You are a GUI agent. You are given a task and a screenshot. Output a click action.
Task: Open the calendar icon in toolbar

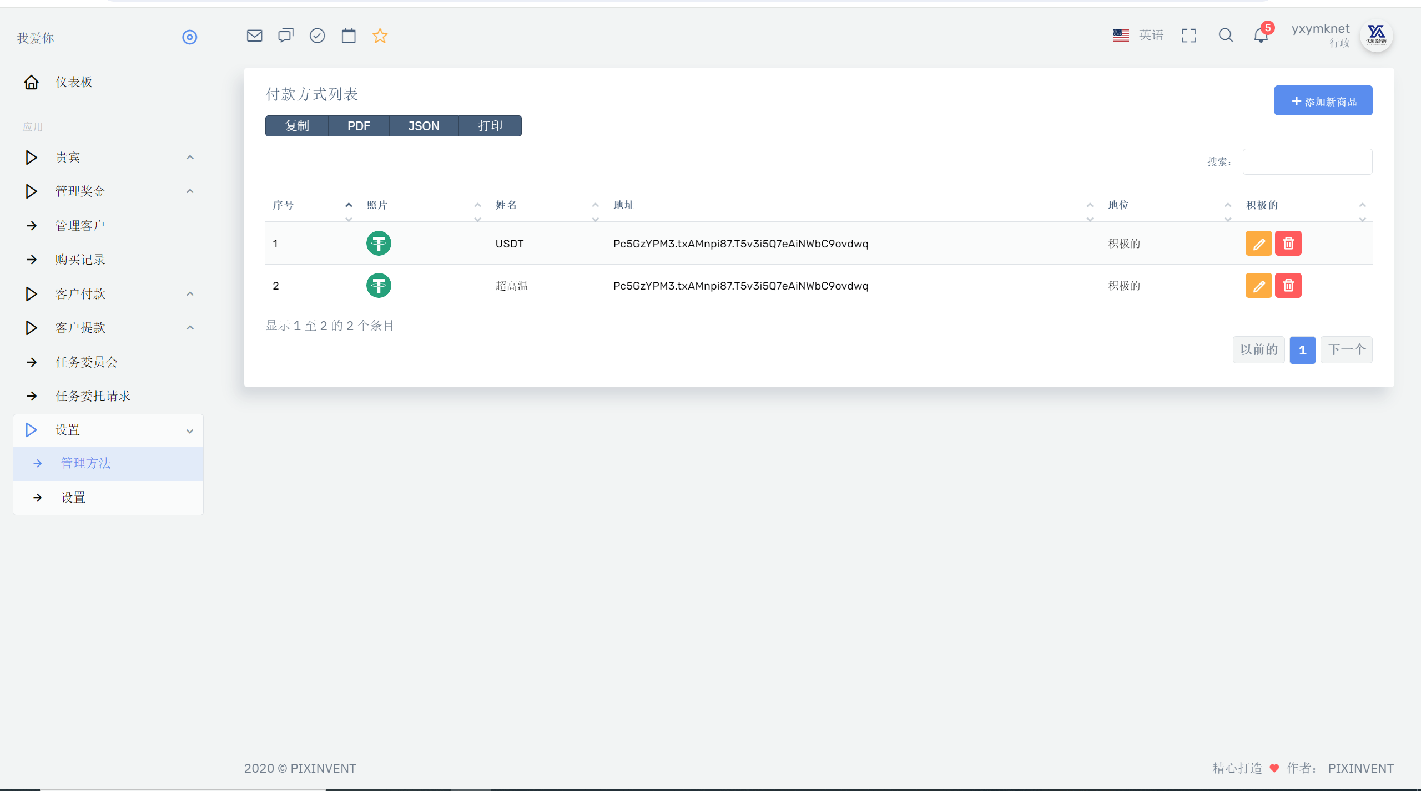(x=349, y=36)
